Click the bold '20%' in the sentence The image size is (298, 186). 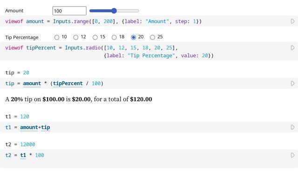[x=17, y=99]
